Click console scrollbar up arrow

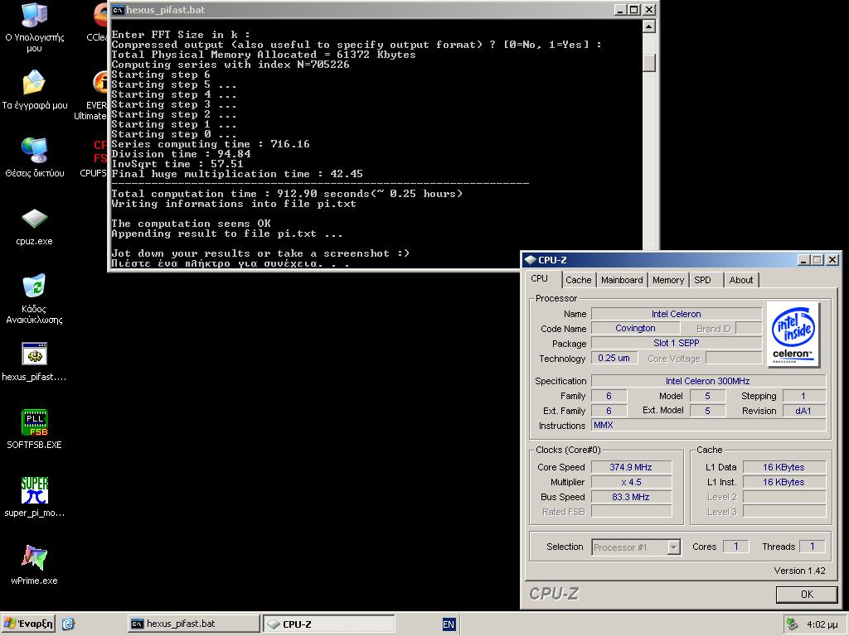(x=649, y=26)
